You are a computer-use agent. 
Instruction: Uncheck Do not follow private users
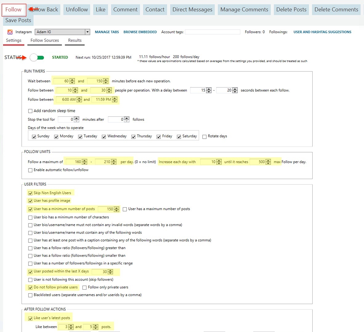tap(30, 287)
